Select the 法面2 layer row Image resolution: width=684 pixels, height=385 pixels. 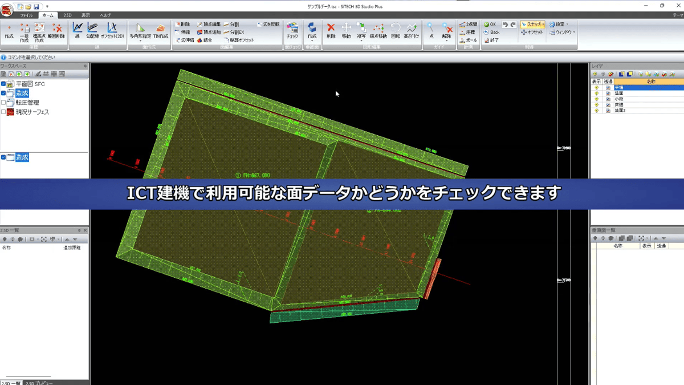621,110
